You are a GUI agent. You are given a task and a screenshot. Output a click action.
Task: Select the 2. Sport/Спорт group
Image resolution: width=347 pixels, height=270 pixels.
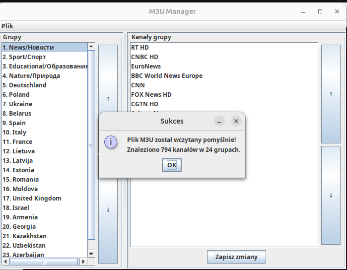(24, 57)
